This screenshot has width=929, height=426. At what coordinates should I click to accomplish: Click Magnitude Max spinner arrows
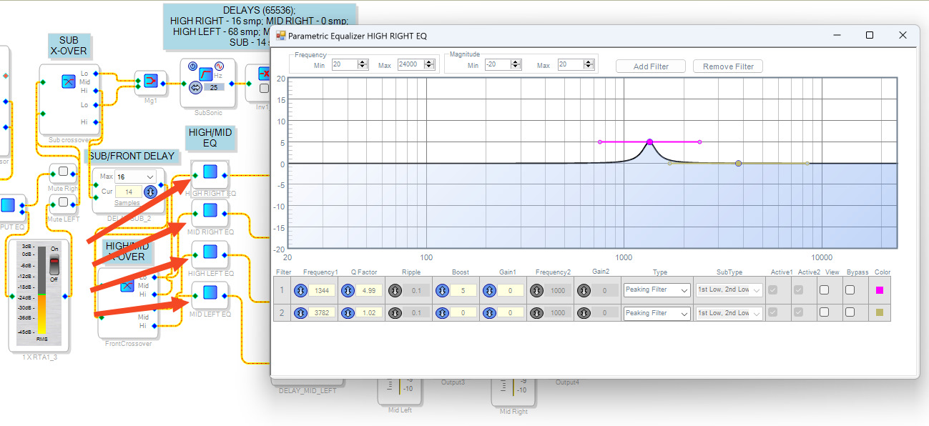point(587,64)
